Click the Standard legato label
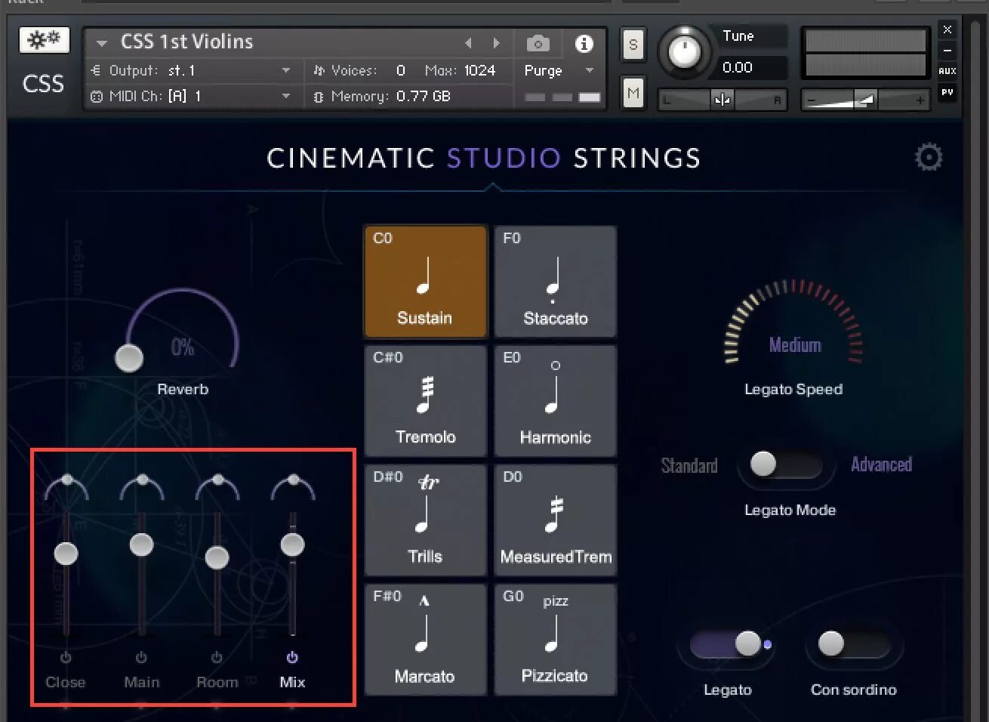The image size is (989, 722). 689,465
